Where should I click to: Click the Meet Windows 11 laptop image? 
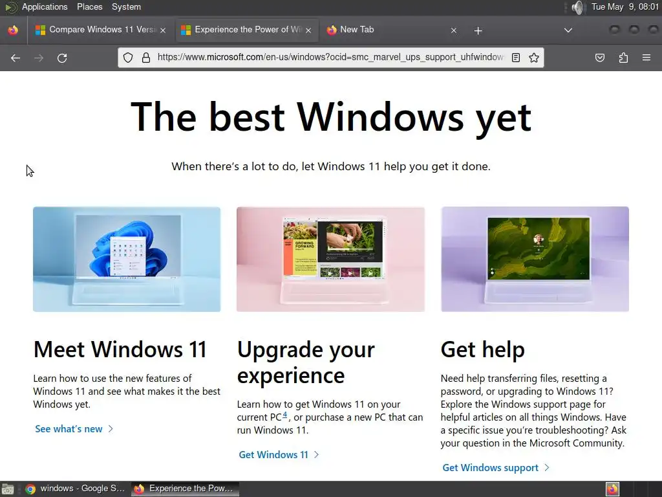pos(127,259)
